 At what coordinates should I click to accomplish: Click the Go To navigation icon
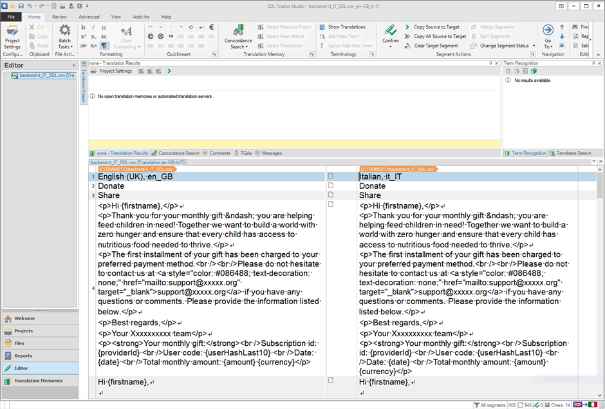548,30
